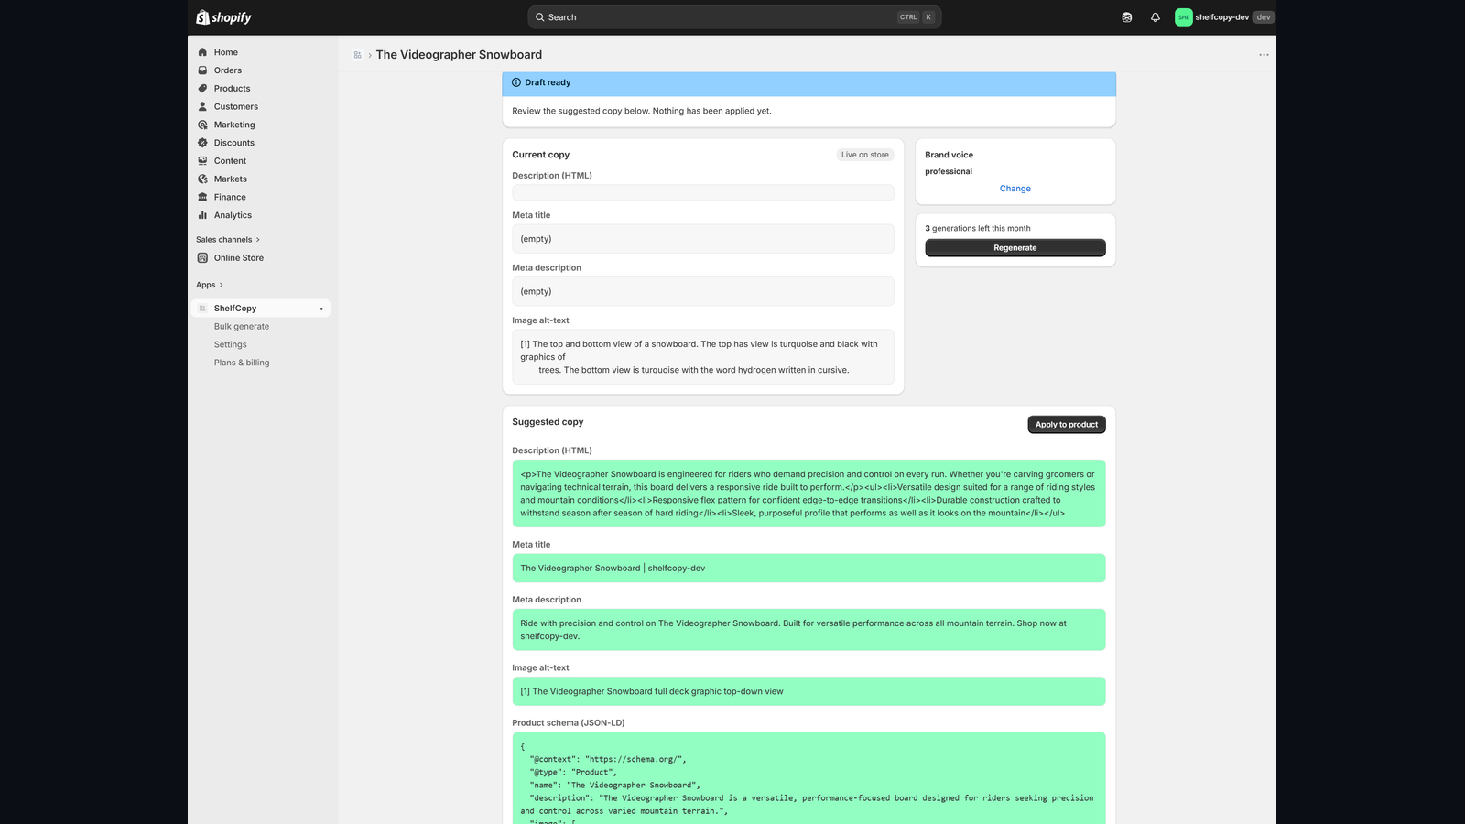Click '3 generations left this month'

point(977,229)
